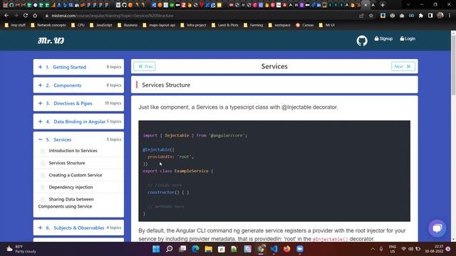The image size is (456, 256).
Task: Open the maps-layout-api bookmarks folder
Action: (x=159, y=26)
